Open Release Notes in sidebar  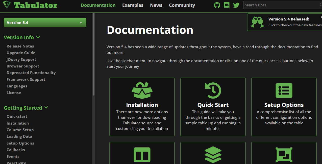tap(20, 46)
